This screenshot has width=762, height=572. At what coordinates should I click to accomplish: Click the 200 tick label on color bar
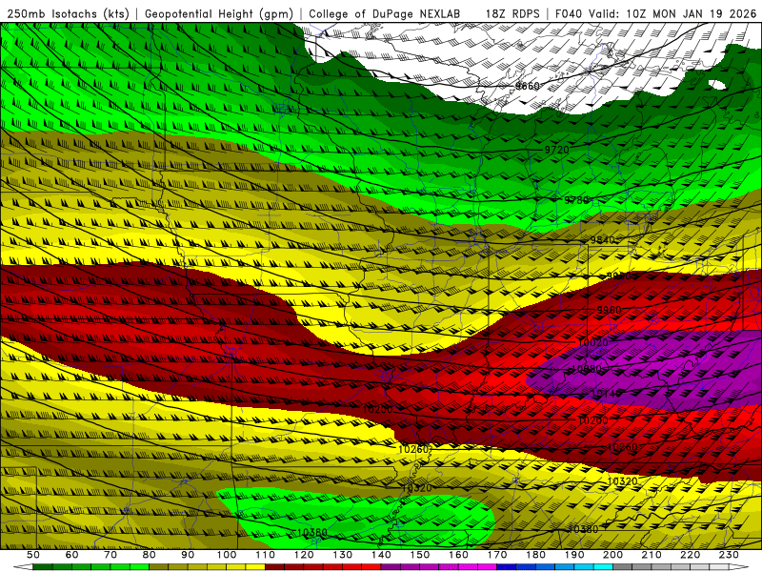(613, 555)
